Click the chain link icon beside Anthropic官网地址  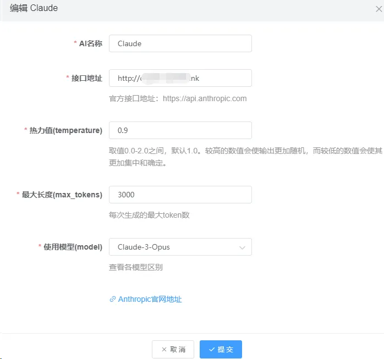pos(112,299)
